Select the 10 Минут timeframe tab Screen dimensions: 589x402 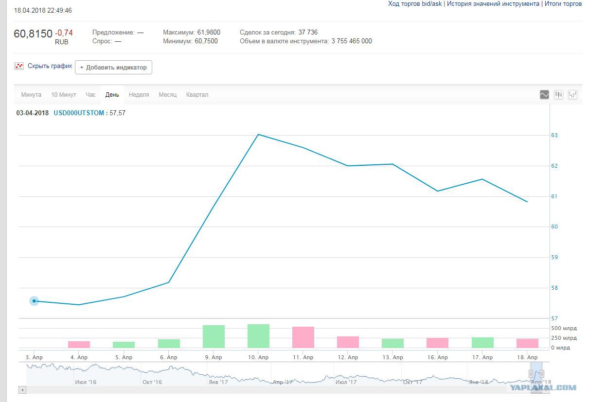pos(64,95)
